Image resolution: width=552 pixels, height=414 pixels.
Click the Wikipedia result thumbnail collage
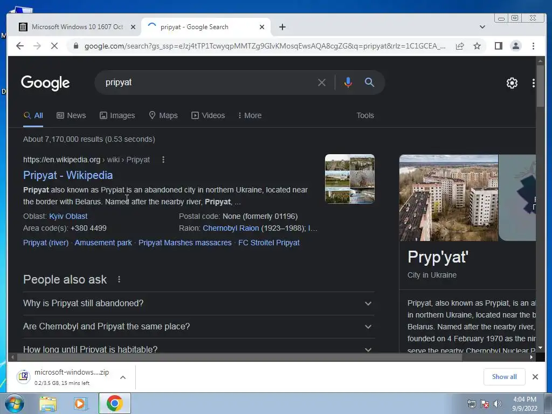click(x=349, y=179)
